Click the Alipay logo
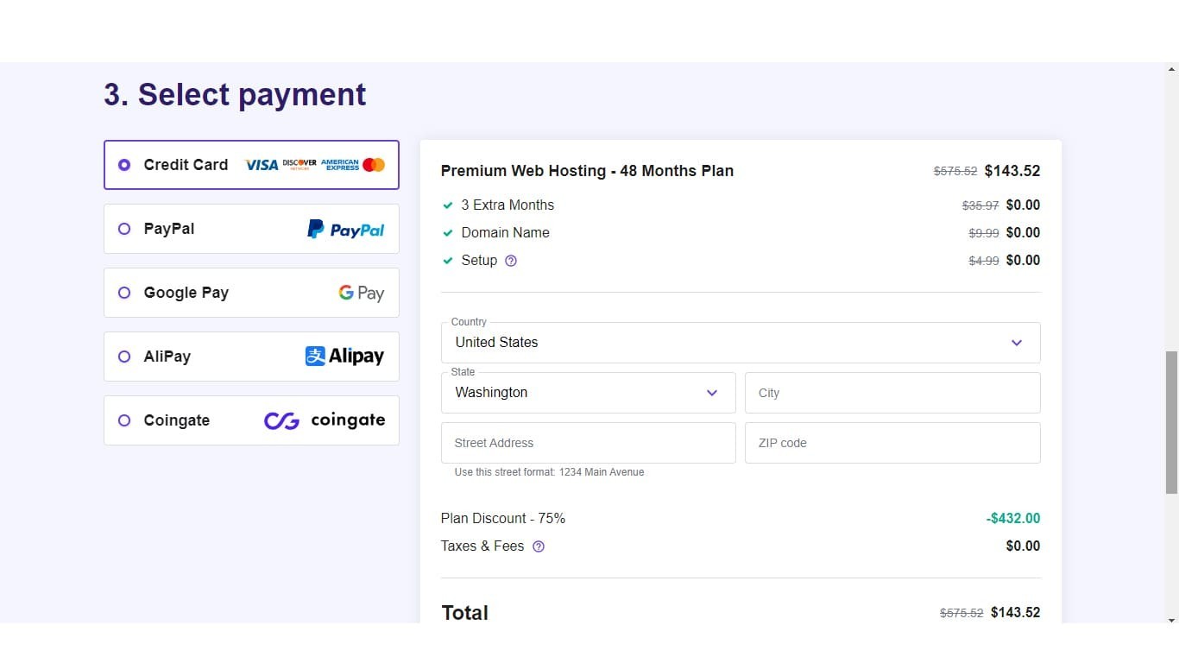This screenshot has width=1179, height=663. coord(344,356)
